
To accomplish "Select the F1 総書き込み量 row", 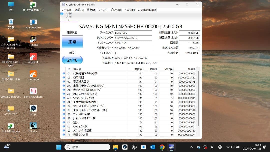I will pos(129,135).
